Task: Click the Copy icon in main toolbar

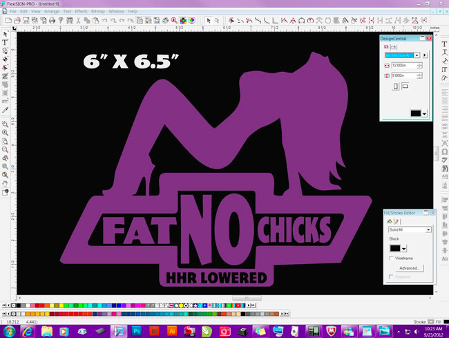Action: 87,20
